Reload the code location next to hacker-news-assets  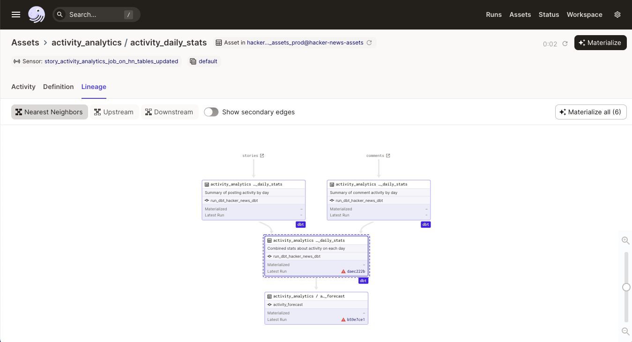pyautogui.click(x=369, y=43)
